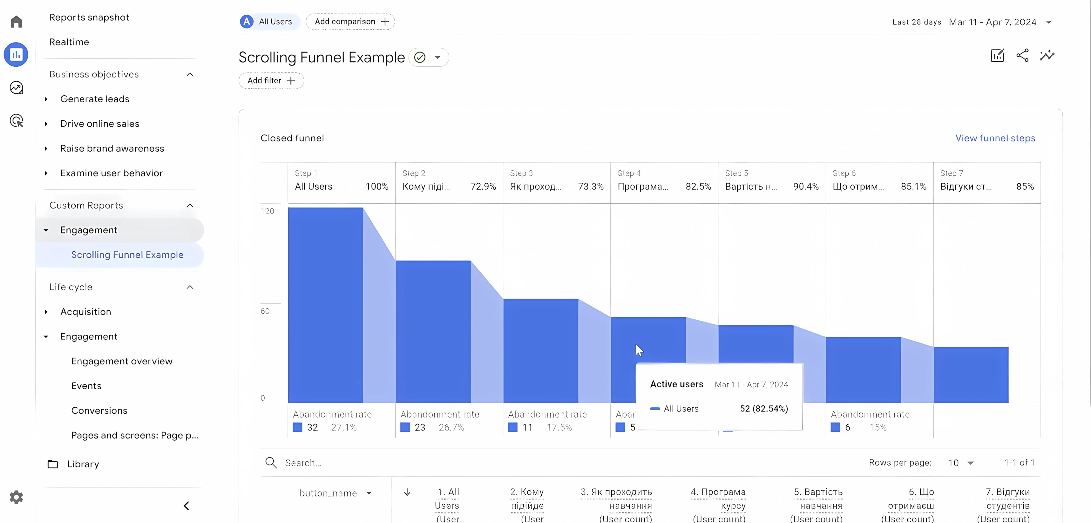This screenshot has width=1091, height=523.
Task: Open Pages and screens report
Action: (135, 435)
